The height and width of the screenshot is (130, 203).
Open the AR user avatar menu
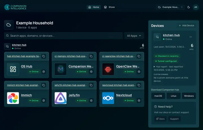[x=196, y=7]
